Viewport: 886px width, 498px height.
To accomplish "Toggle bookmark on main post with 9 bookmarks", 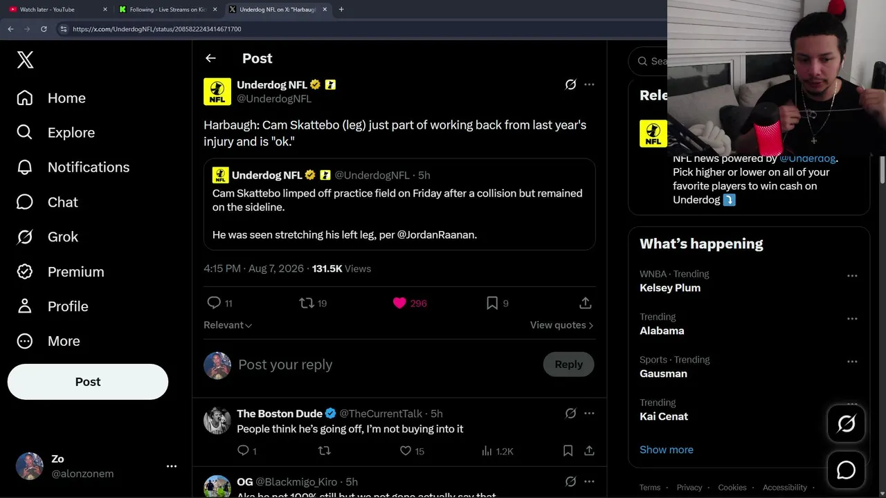I will [x=497, y=303].
